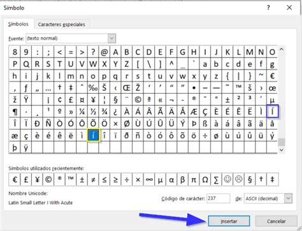Pick the Yen sign in recent symbols
The image size is (302, 231).
[37, 180]
